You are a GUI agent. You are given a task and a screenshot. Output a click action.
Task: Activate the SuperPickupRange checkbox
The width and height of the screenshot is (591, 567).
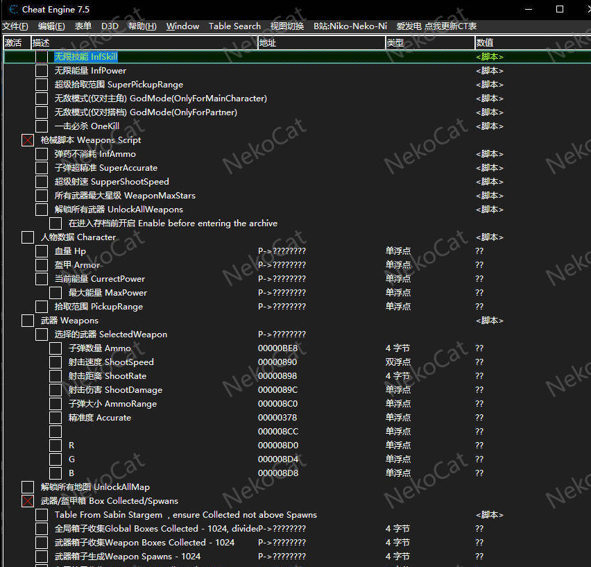(x=42, y=85)
